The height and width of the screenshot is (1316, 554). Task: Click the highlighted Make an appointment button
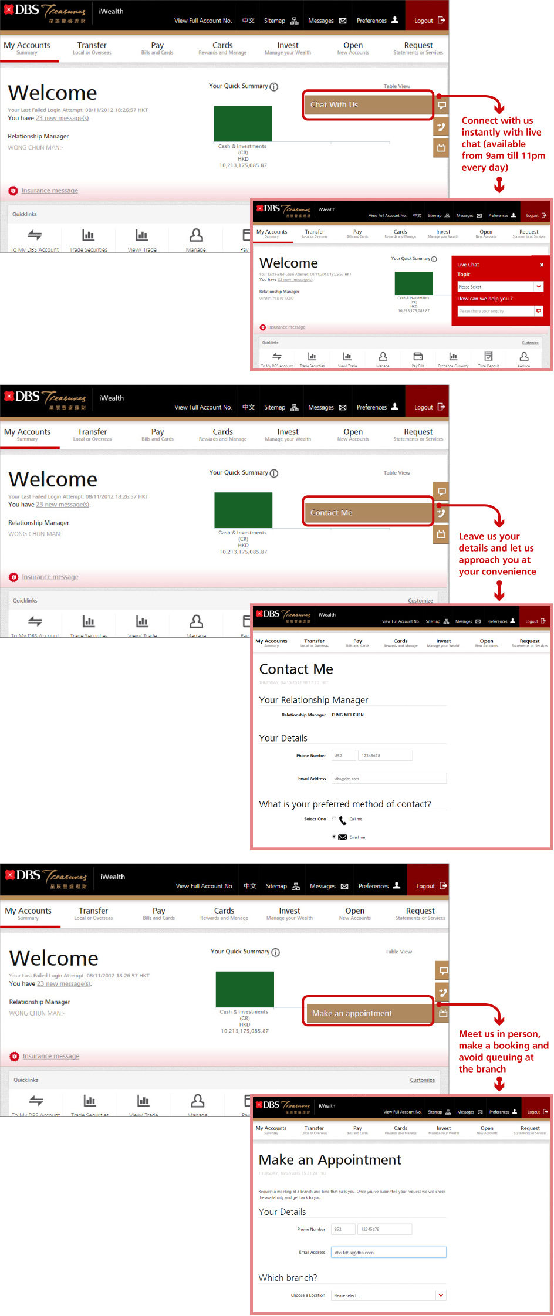[x=368, y=1013]
